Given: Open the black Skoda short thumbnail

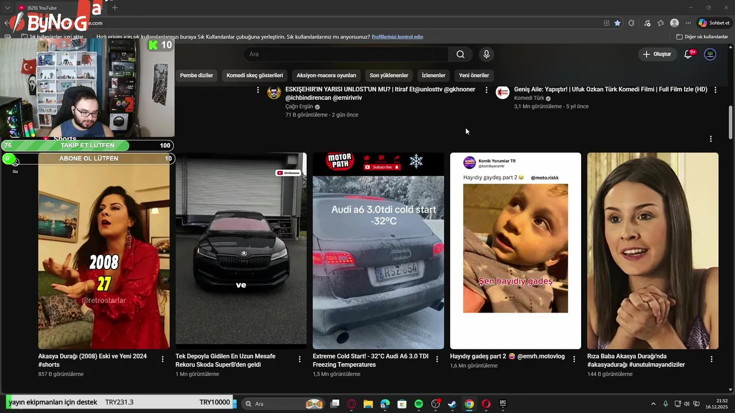Looking at the screenshot, I should click(x=241, y=251).
